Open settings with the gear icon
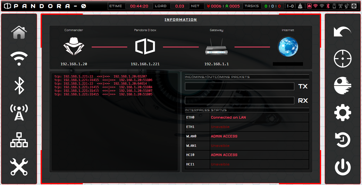This screenshot has width=362, height=185. point(343,112)
